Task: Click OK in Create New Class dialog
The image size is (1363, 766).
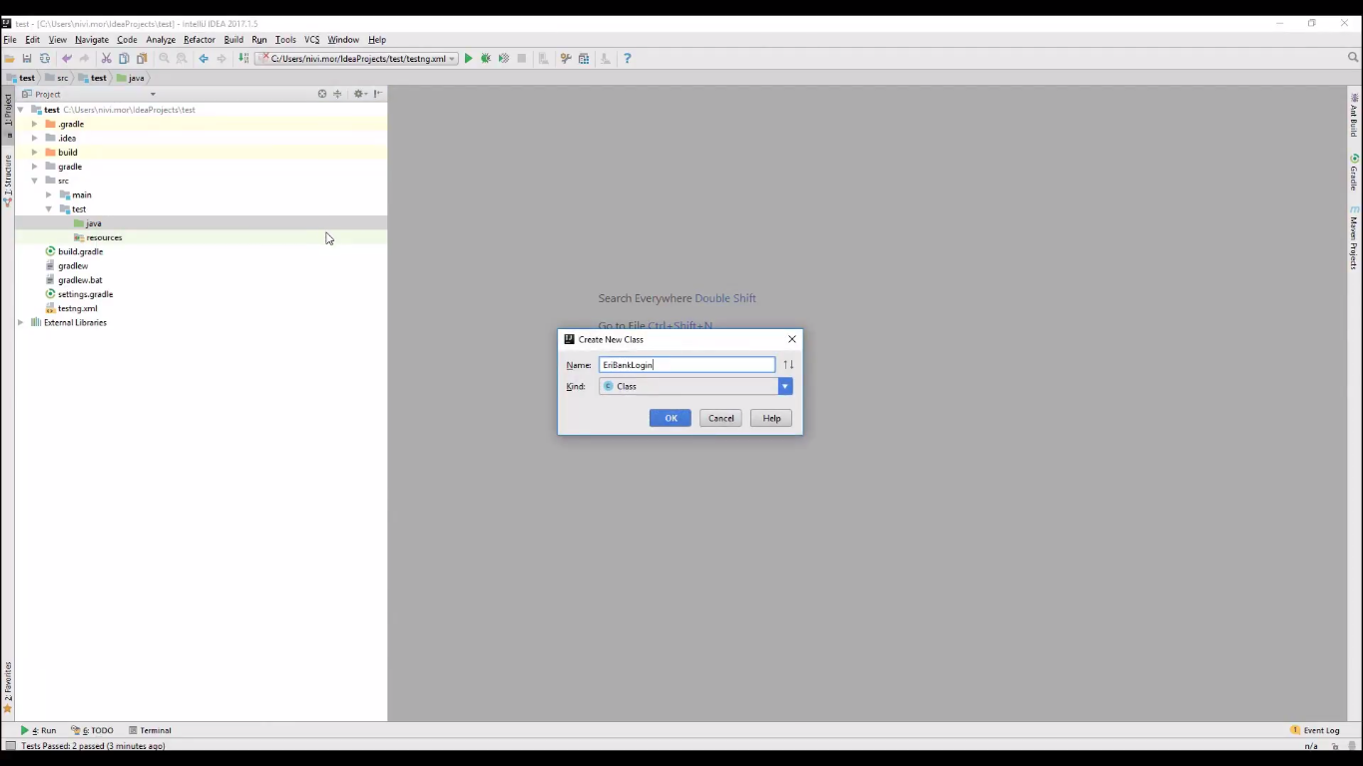Action: [671, 418]
